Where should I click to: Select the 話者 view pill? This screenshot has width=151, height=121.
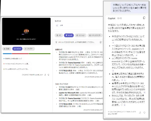pos(7,49)
